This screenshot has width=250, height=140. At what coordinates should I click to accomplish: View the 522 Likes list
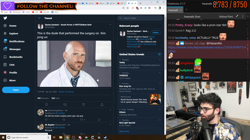55,98
